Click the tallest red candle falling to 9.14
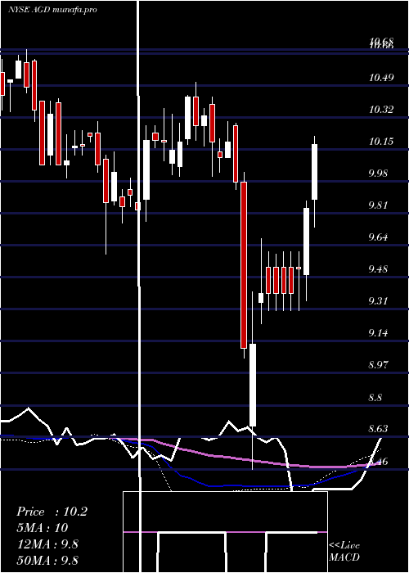 tap(244, 265)
